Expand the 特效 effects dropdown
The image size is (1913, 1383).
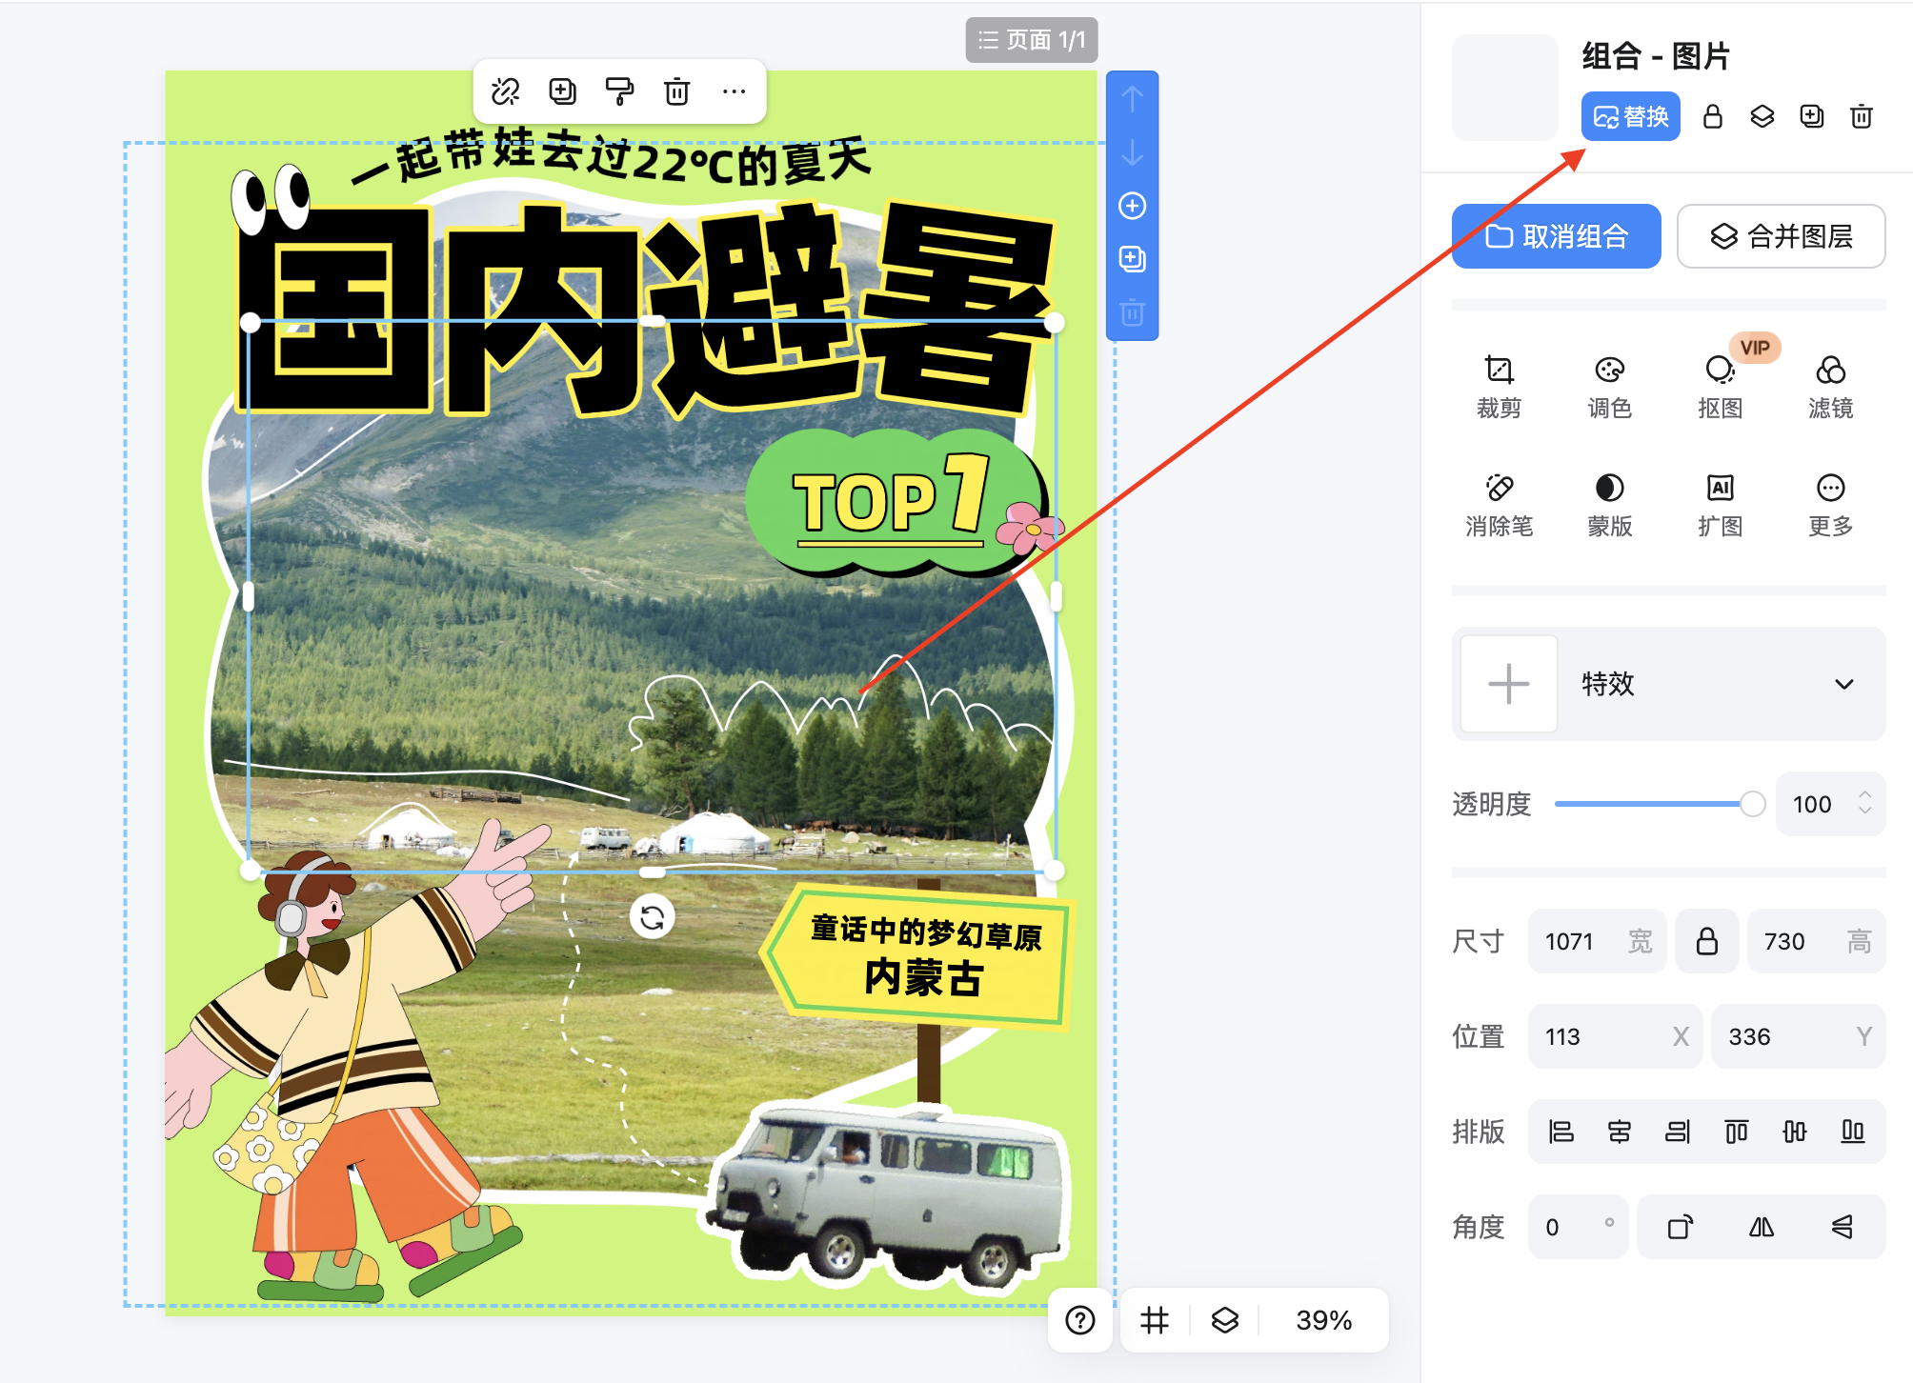pyautogui.click(x=1845, y=684)
